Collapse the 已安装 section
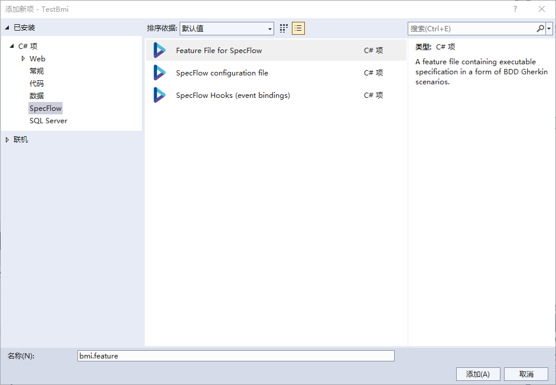Screen dimensions: 556x385 pos(6,28)
